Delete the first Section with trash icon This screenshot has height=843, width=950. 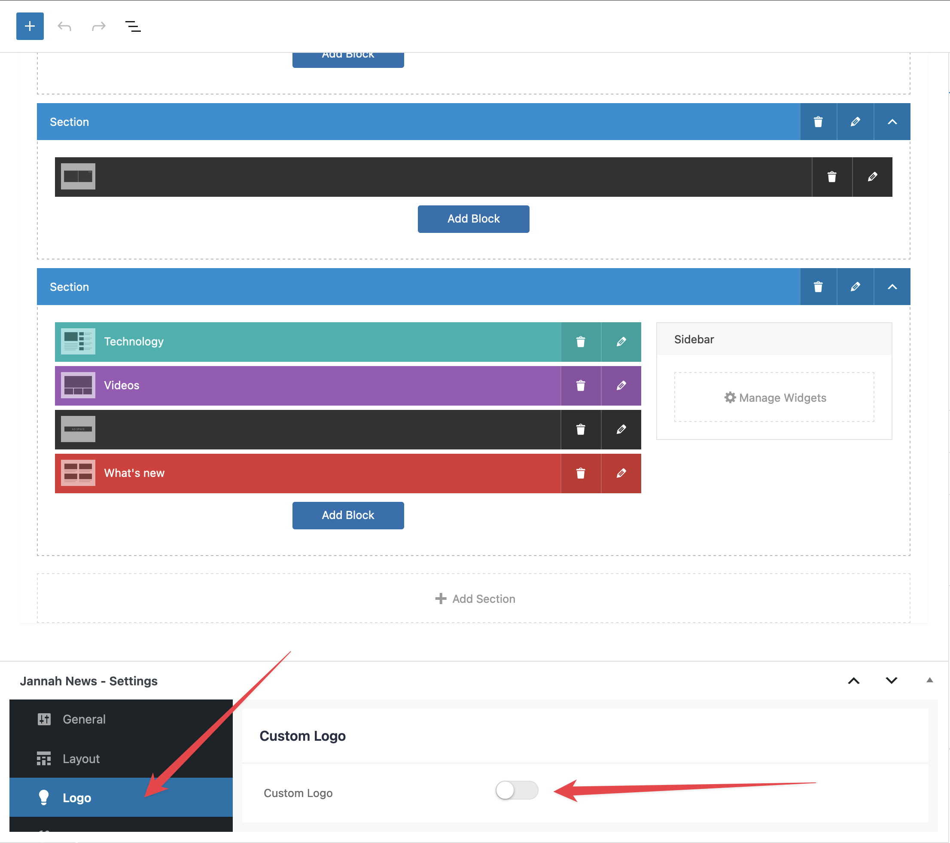tap(818, 122)
